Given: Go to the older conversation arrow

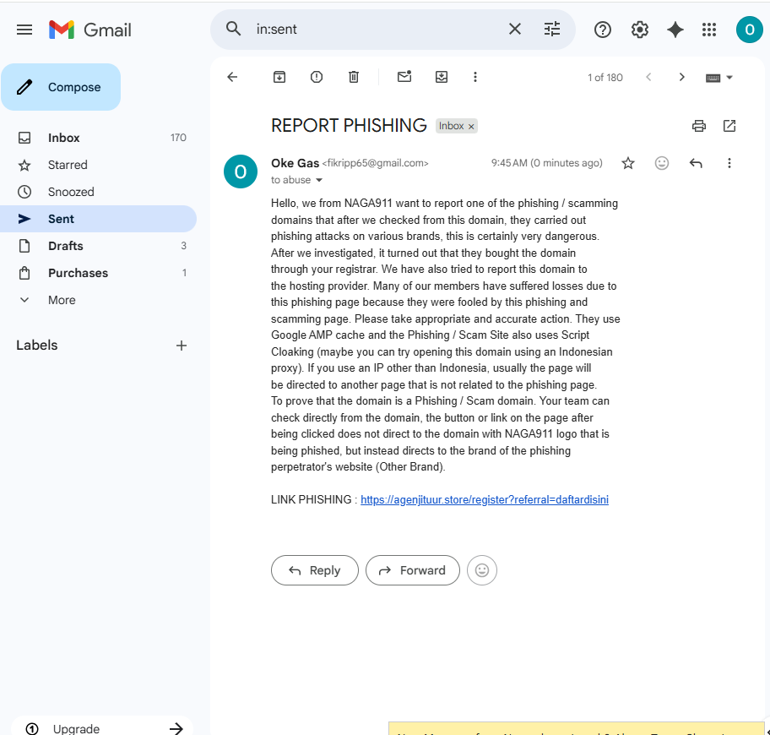Looking at the screenshot, I should [681, 77].
